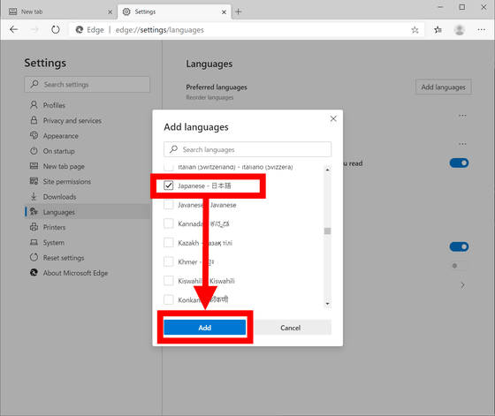Open options menu for first preferred language

462,116
